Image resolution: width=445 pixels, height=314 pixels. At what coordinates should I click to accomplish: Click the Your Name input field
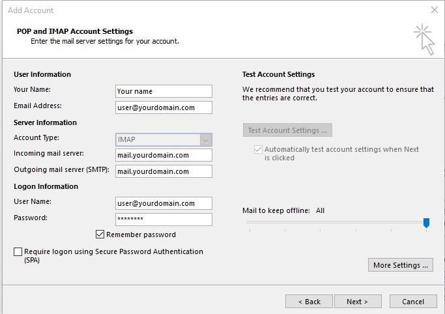(164, 91)
